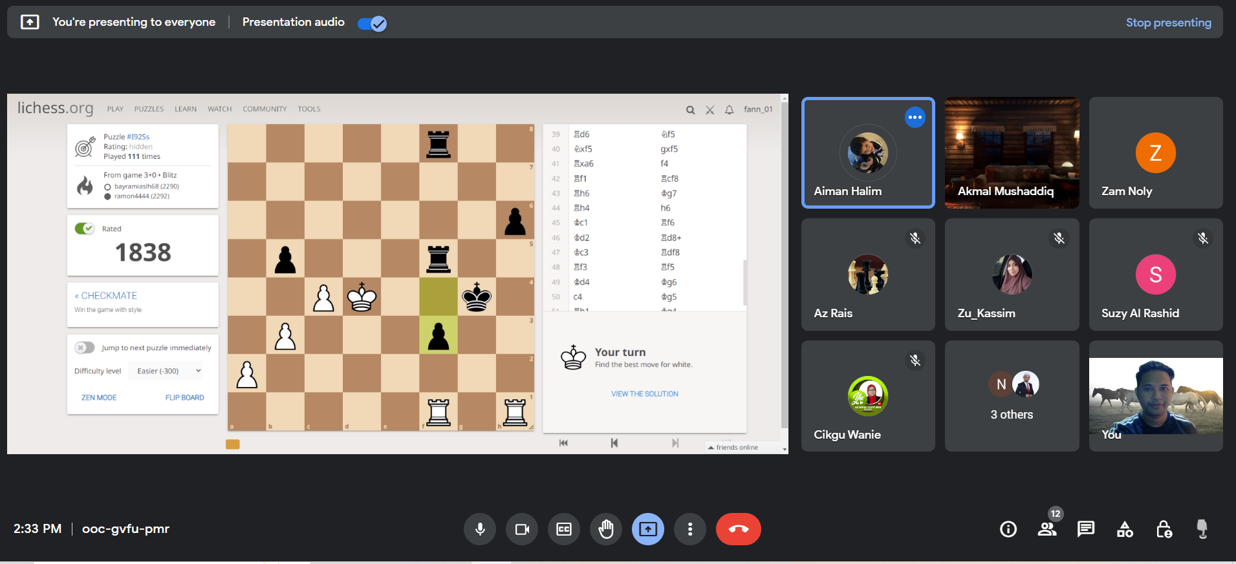Viewport: 1236px width, 564px height.
Task: Open the PUZZLES menu on lichess
Action: click(149, 109)
